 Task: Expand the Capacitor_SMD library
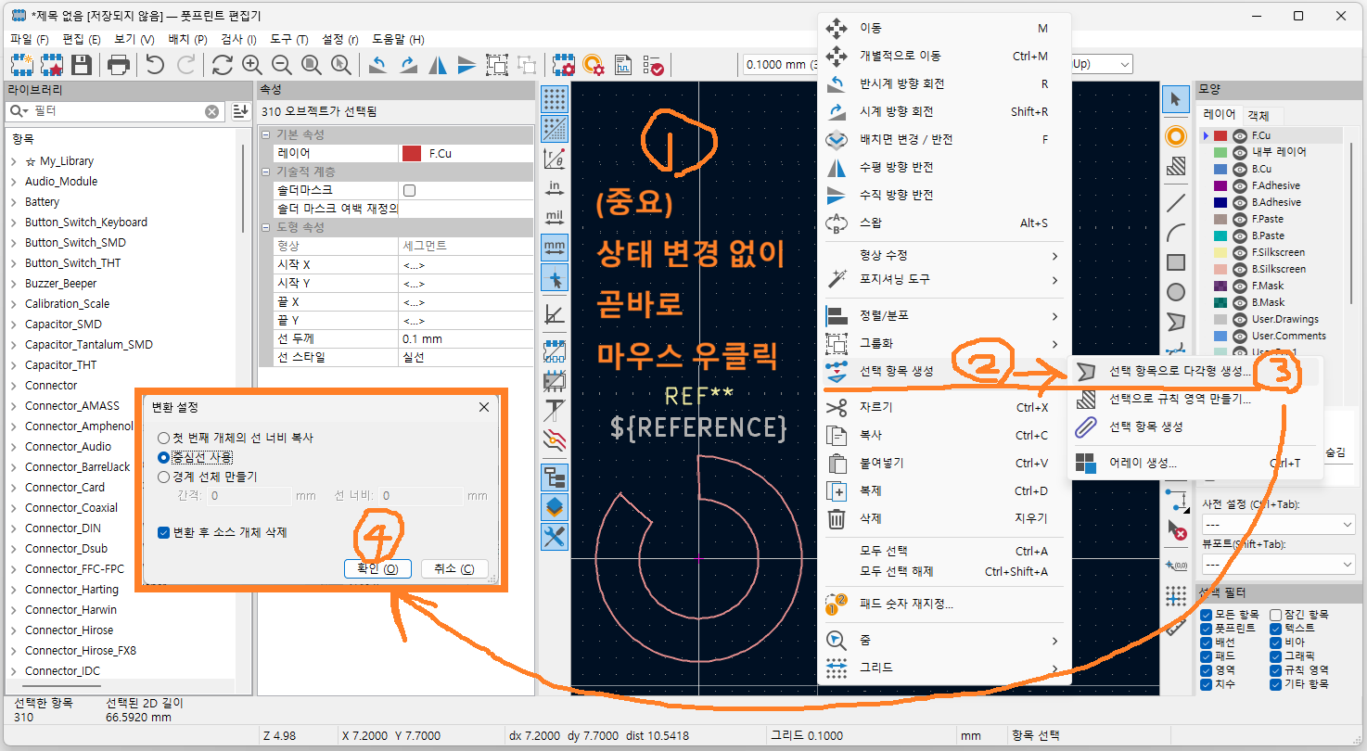(x=14, y=325)
